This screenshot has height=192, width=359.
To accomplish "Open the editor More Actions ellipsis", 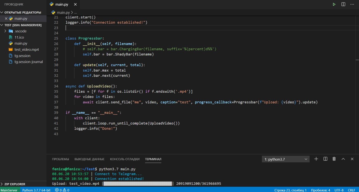I will tap(352, 4).
